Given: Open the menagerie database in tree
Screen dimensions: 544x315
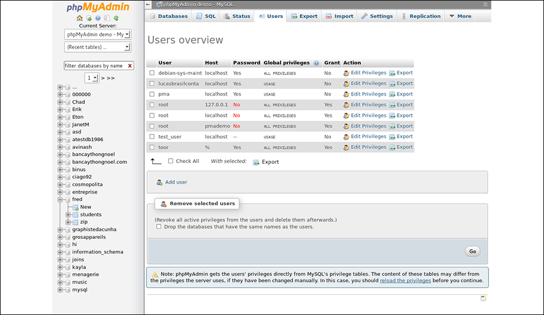Looking at the screenshot, I should click(85, 274).
